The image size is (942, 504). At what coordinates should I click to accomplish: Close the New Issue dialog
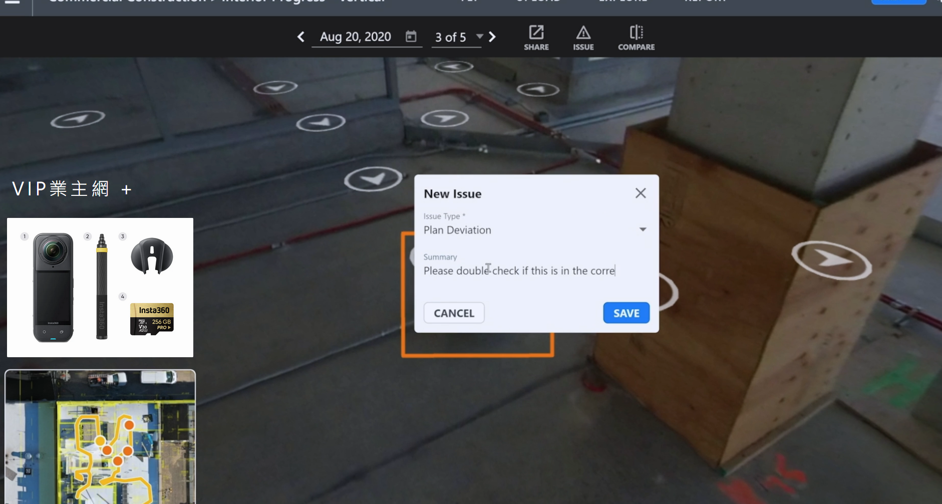tap(640, 193)
